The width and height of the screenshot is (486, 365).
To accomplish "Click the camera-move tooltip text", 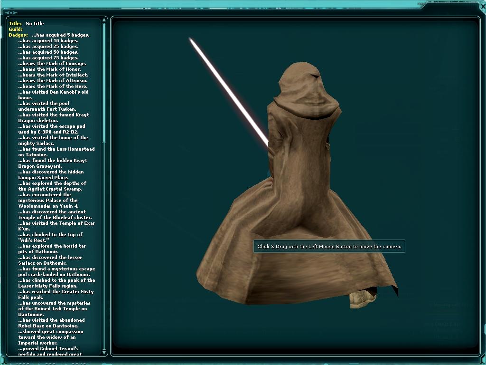I will point(329,247).
